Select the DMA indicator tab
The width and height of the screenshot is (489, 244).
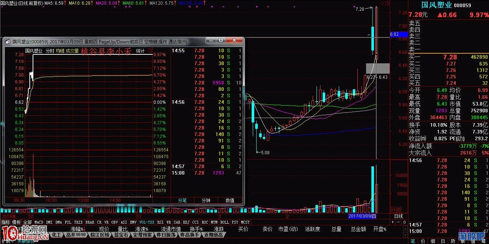(x=58, y=222)
